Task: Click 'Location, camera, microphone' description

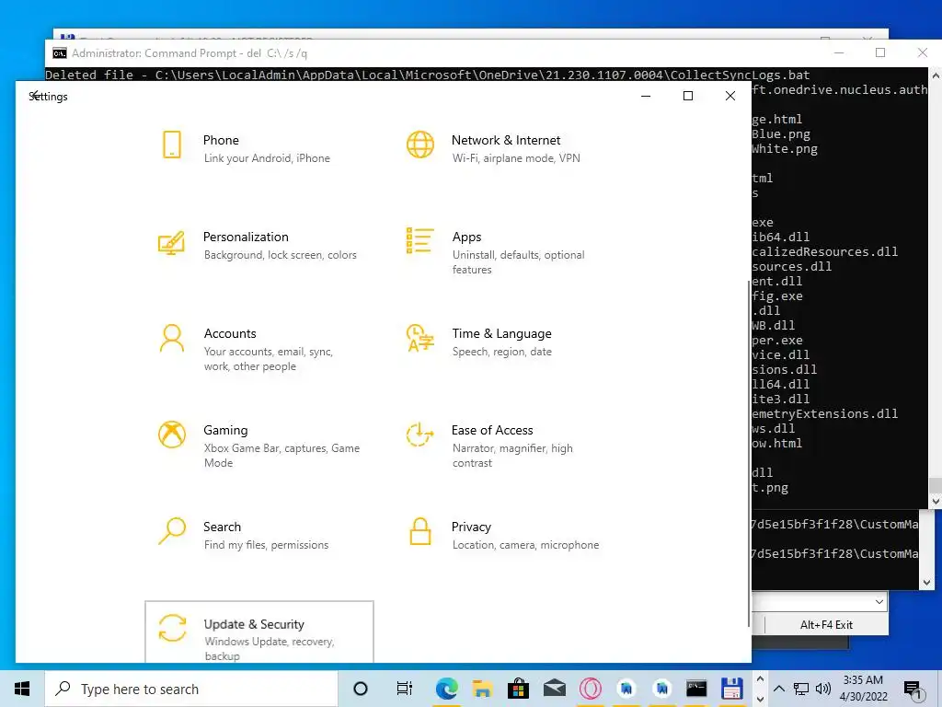Action: tap(525, 545)
